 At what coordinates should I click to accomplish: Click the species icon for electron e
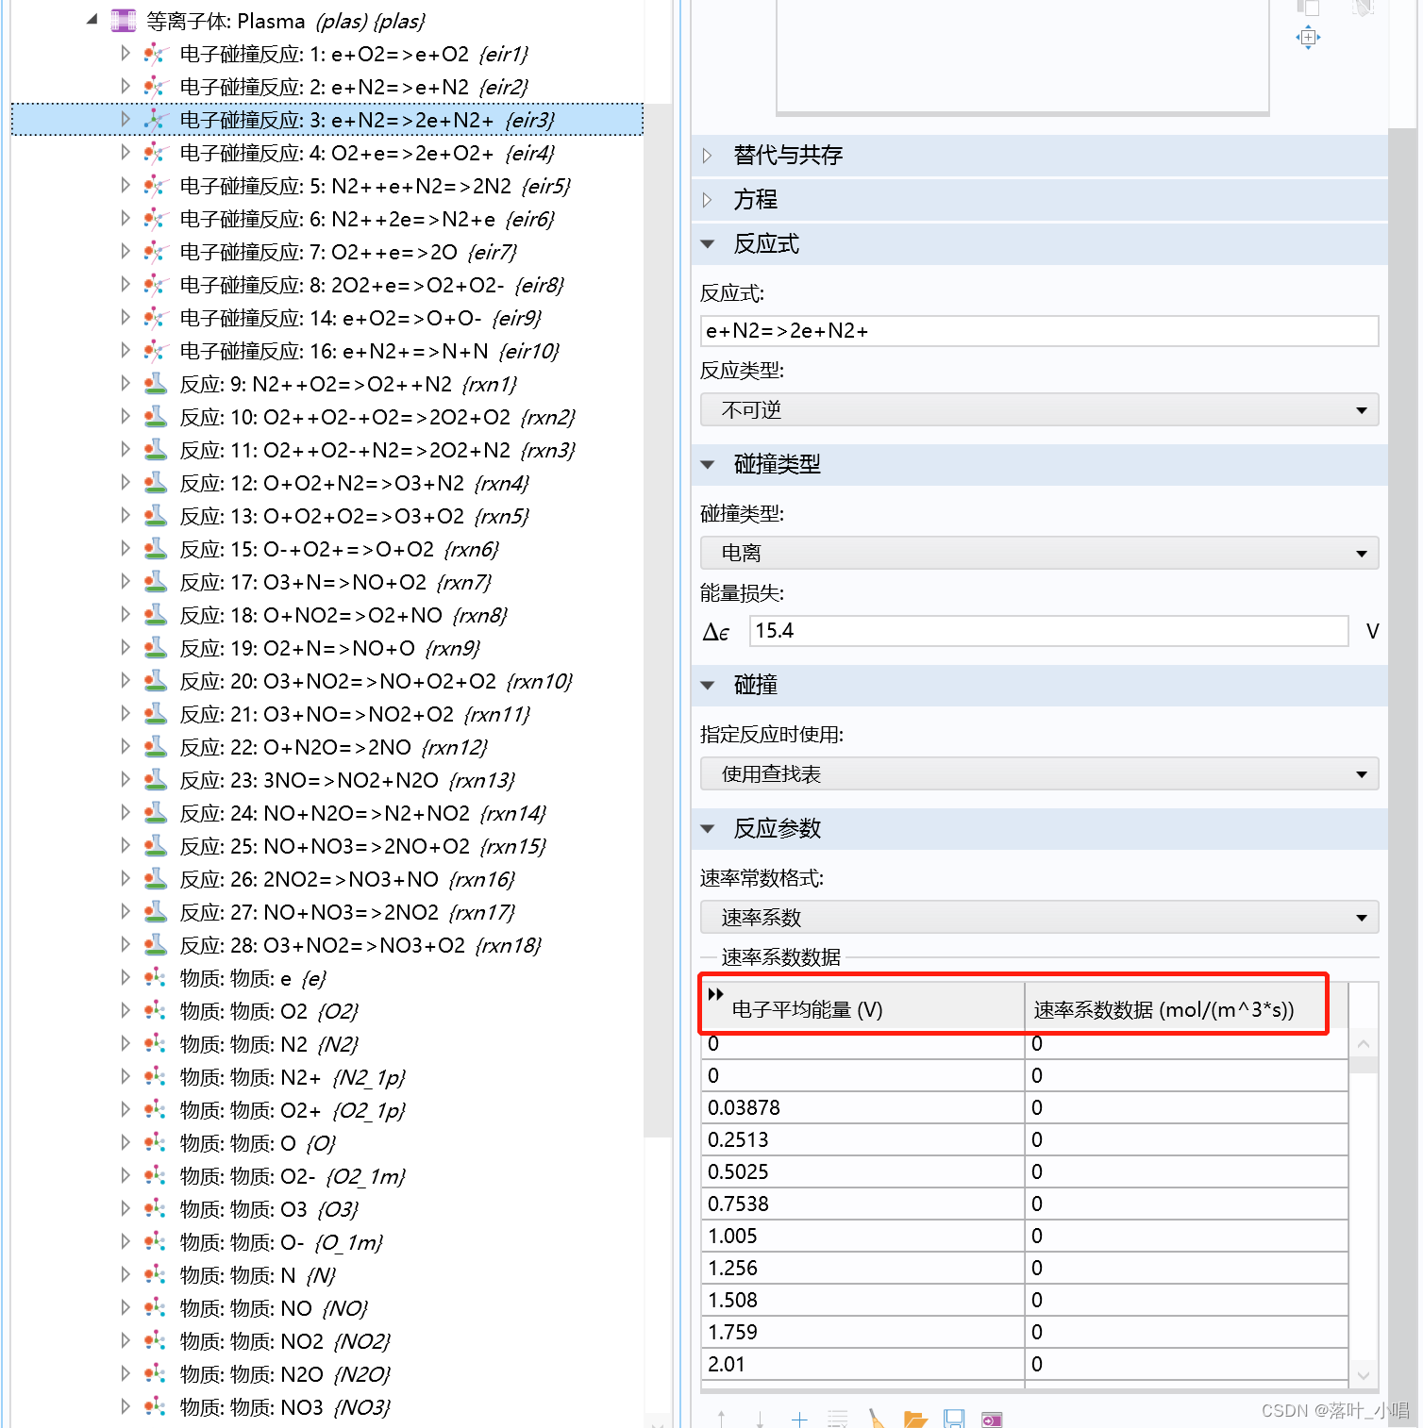pyautogui.click(x=156, y=978)
